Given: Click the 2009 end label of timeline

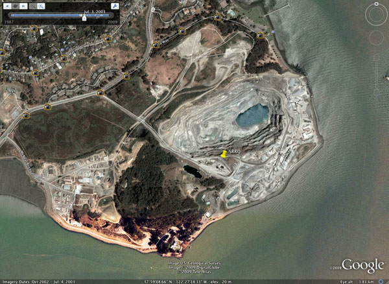Looking at the screenshot, I should 112,21.
